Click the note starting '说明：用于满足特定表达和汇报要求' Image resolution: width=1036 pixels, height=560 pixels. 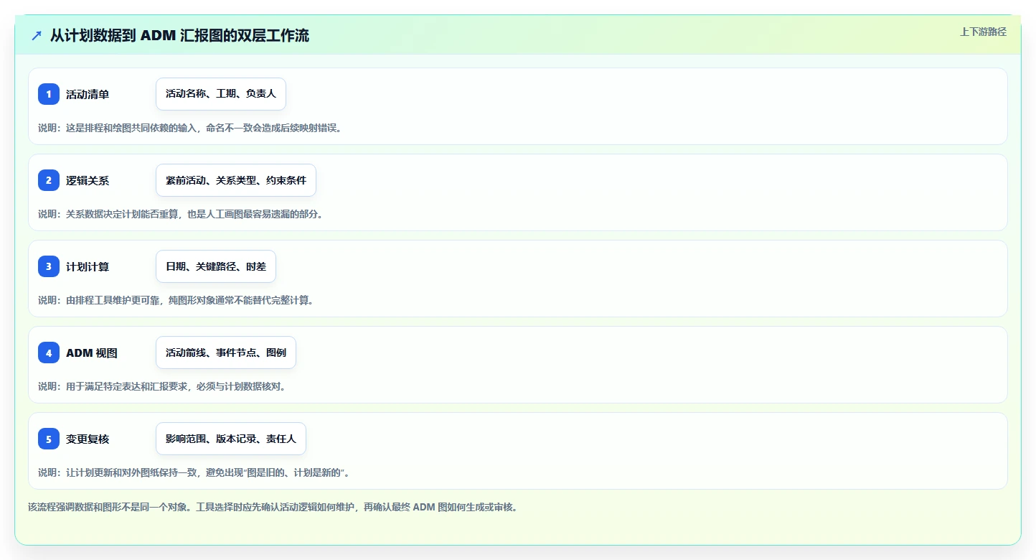[162, 386]
